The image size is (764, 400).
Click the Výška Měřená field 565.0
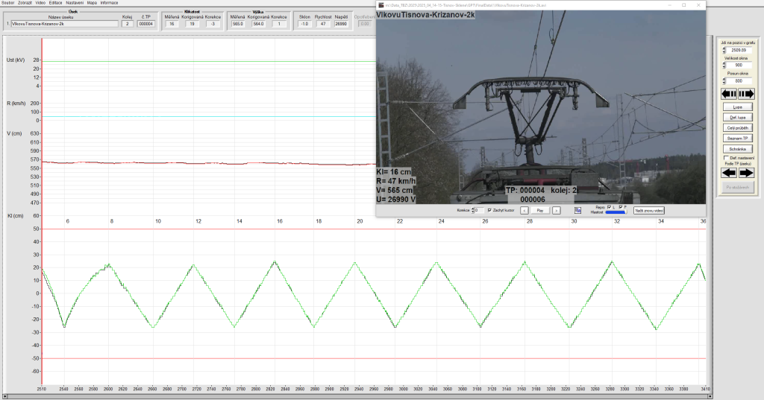pos(237,24)
